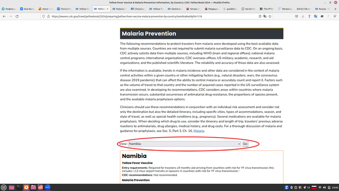Close the active Yellow Fever tab
Screen dimensions: 339x191
click(108, 9)
